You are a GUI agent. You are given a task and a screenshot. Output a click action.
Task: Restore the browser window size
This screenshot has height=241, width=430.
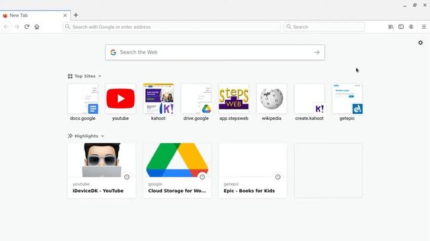(x=415, y=5)
